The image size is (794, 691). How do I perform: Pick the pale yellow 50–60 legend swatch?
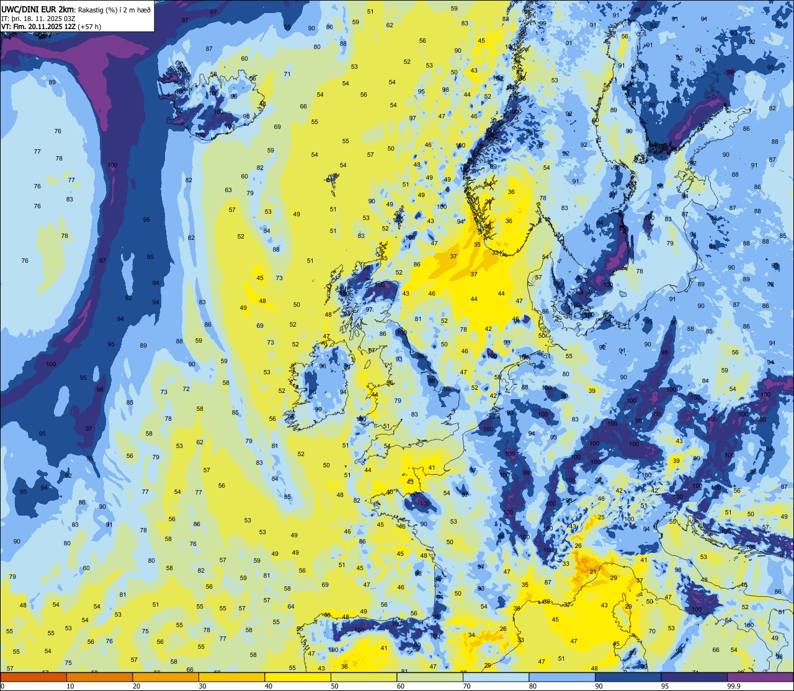364,677
